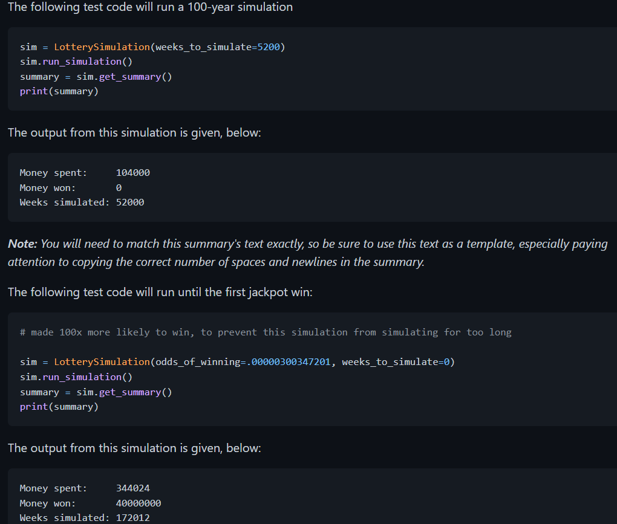Click the 'Money spent: 344024' output line
Image resolution: width=617 pixels, height=524 pixels.
click(85, 488)
